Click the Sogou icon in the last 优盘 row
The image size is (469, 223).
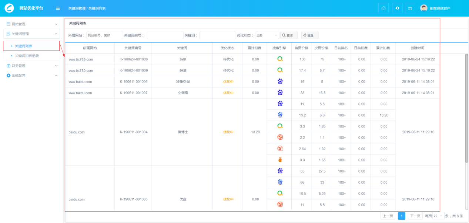pyautogui.click(x=280, y=205)
